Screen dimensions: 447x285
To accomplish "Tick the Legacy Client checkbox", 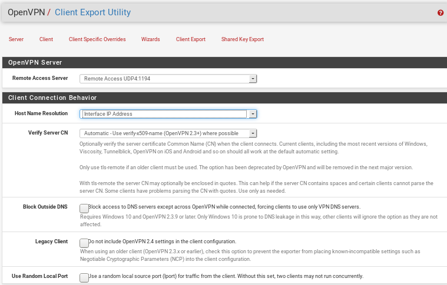I will coord(84,243).
